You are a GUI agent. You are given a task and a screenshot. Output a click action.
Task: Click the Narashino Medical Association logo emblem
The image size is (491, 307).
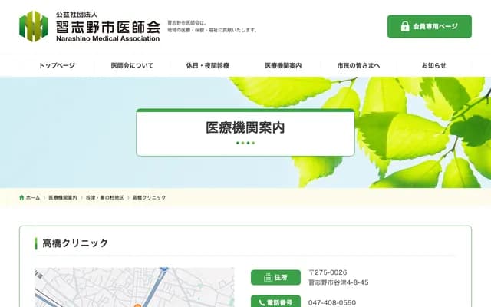tap(34, 25)
